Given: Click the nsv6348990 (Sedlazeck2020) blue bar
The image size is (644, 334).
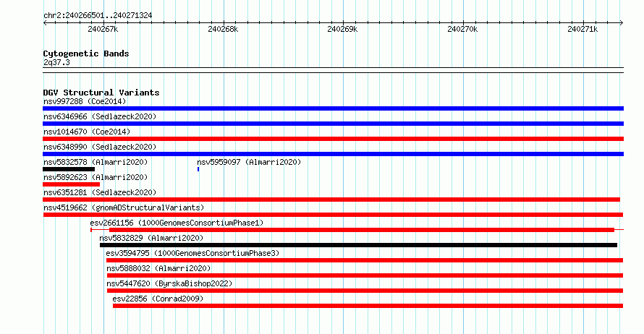Looking at the screenshot, I should [x=333, y=154].
